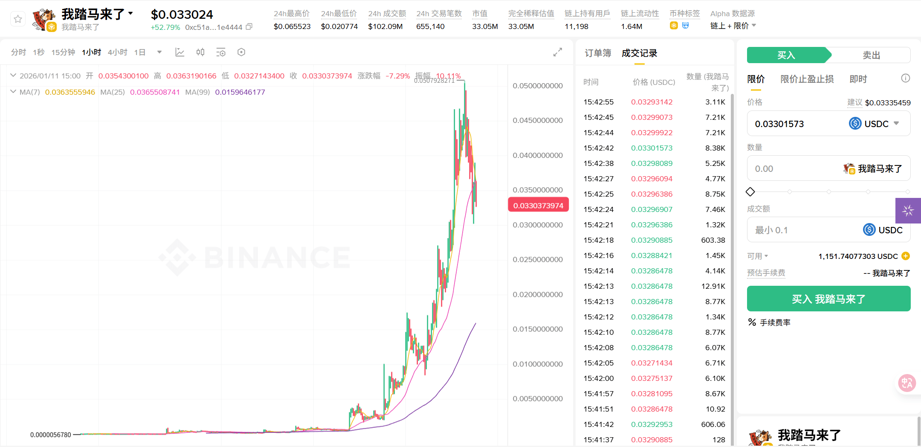Collapse the MA indicator row chevron

(13, 92)
